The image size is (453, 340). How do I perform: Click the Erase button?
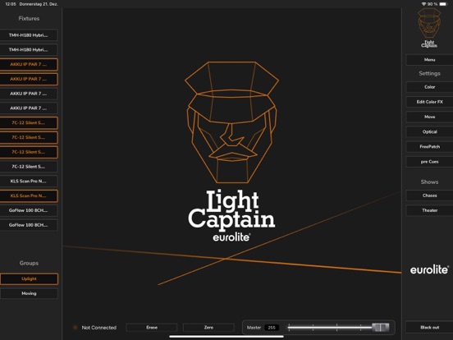point(152,328)
